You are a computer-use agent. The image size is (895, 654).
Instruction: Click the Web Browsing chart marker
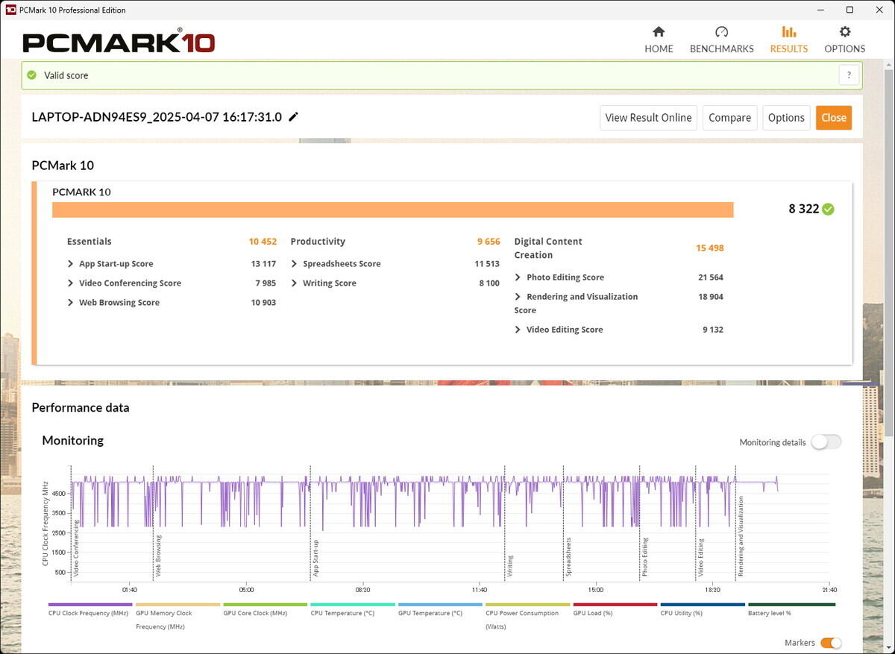(158, 556)
